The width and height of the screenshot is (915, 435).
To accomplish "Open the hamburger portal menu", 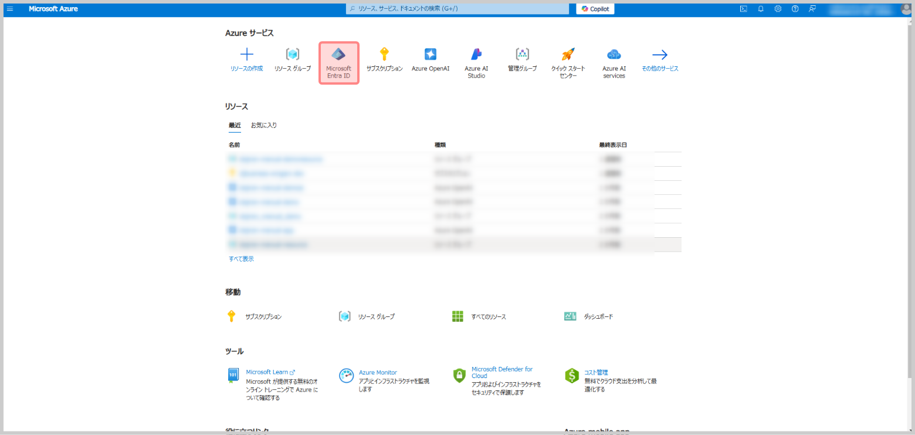I will tap(10, 9).
